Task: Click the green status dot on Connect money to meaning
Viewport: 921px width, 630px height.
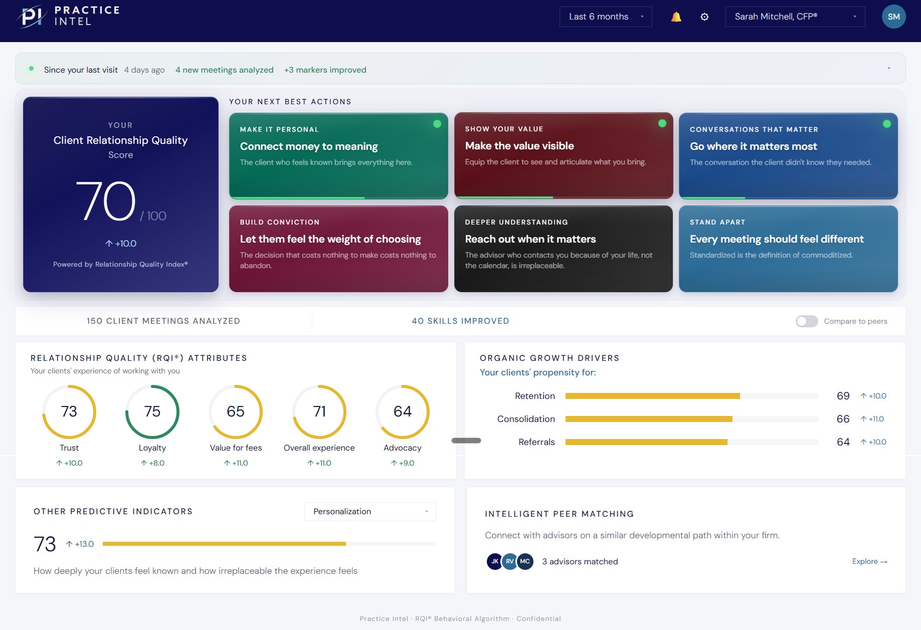Action: click(436, 123)
